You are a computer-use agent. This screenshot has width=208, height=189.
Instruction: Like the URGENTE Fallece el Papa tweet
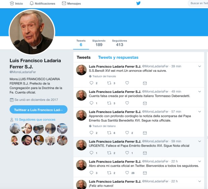click(x=127, y=153)
